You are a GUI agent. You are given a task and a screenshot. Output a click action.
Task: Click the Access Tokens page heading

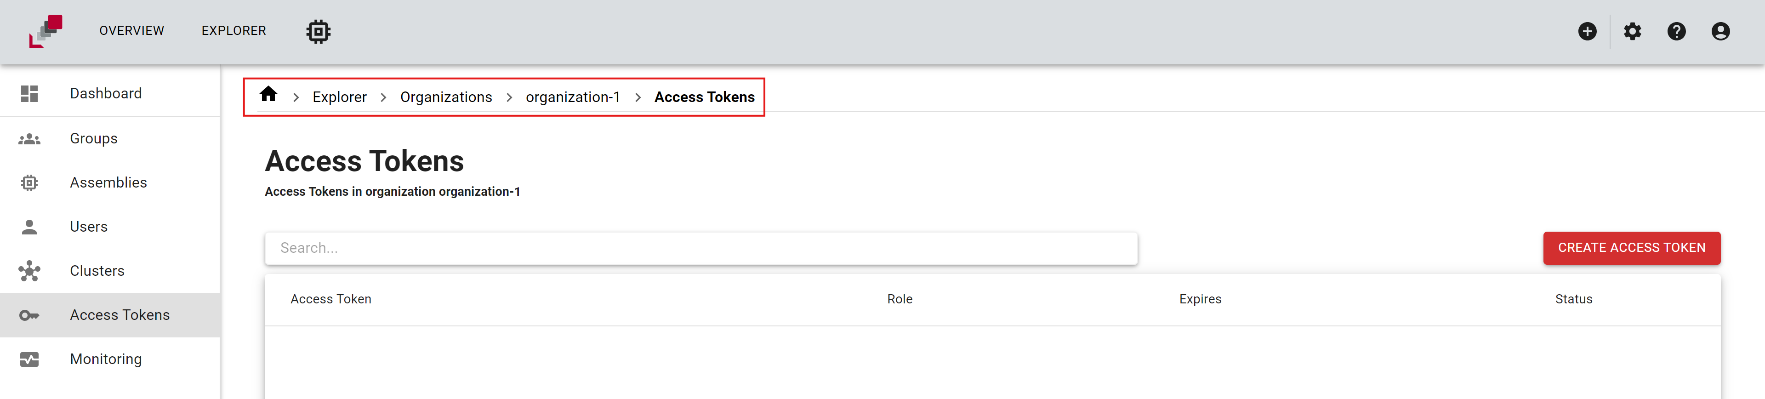364,162
